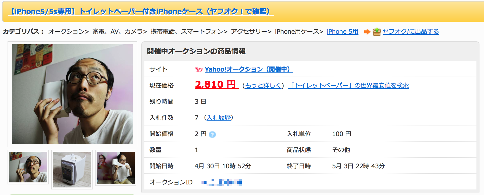484x195 pixels.
Task: Search world's lowest price for トイレットペーパー
Action: [x=348, y=85]
